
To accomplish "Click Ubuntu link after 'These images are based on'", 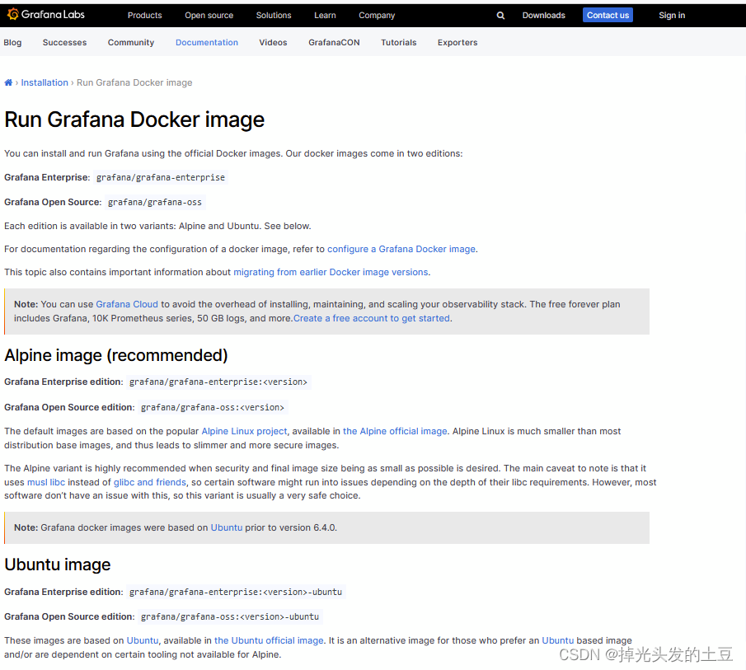I will tap(143, 640).
